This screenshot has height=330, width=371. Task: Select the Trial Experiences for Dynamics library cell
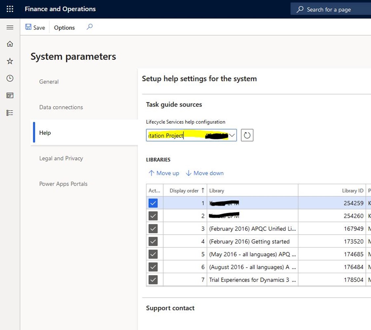[253, 280]
